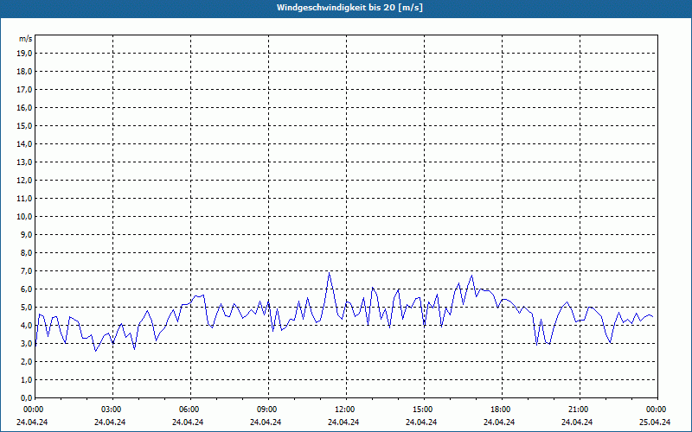The width and height of the screenshot is (692, 432).
Task: Select the 18,0 y-axis label
Action: click(x=24, y=72)
